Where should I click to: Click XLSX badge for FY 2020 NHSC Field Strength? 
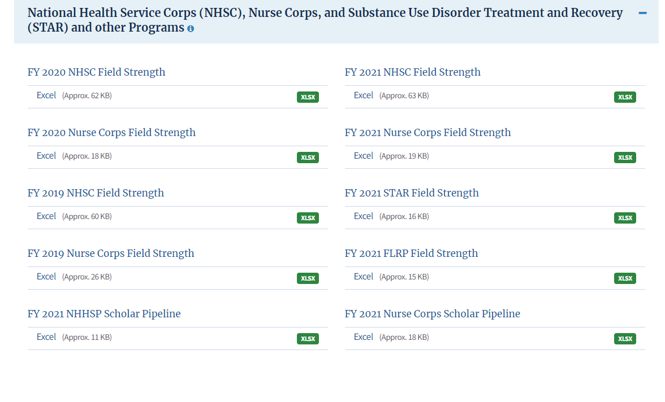pyautogui.click(x=308, y=97)
